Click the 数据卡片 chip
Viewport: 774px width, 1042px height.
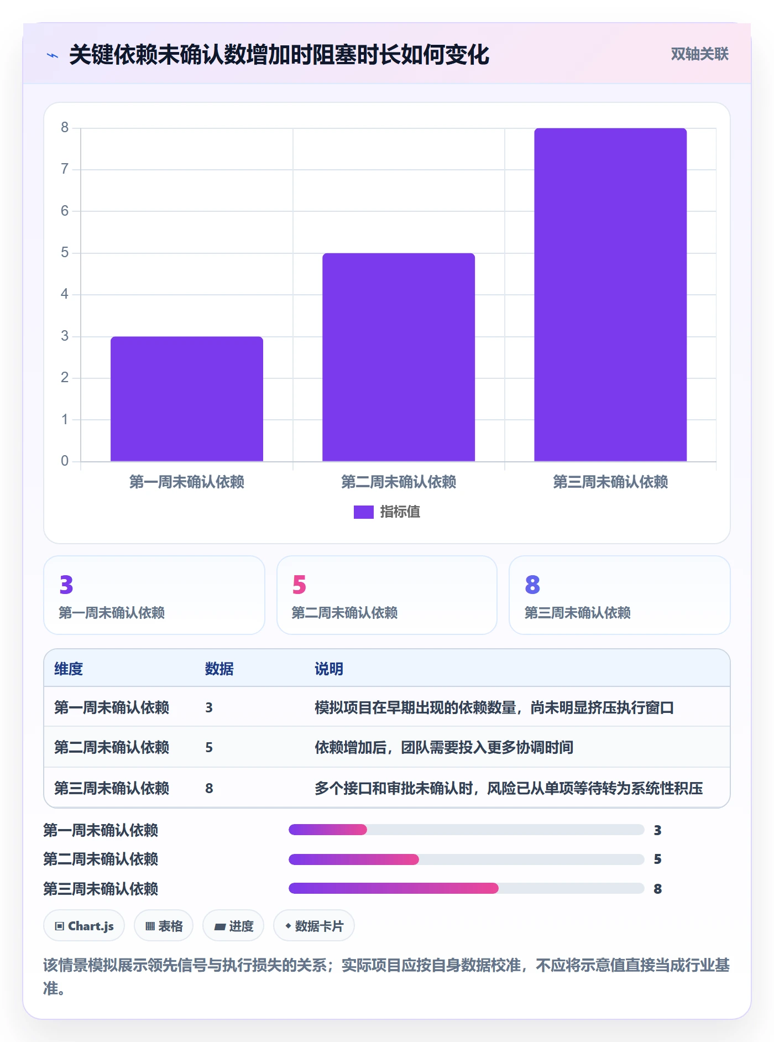(x=314, y=926)
